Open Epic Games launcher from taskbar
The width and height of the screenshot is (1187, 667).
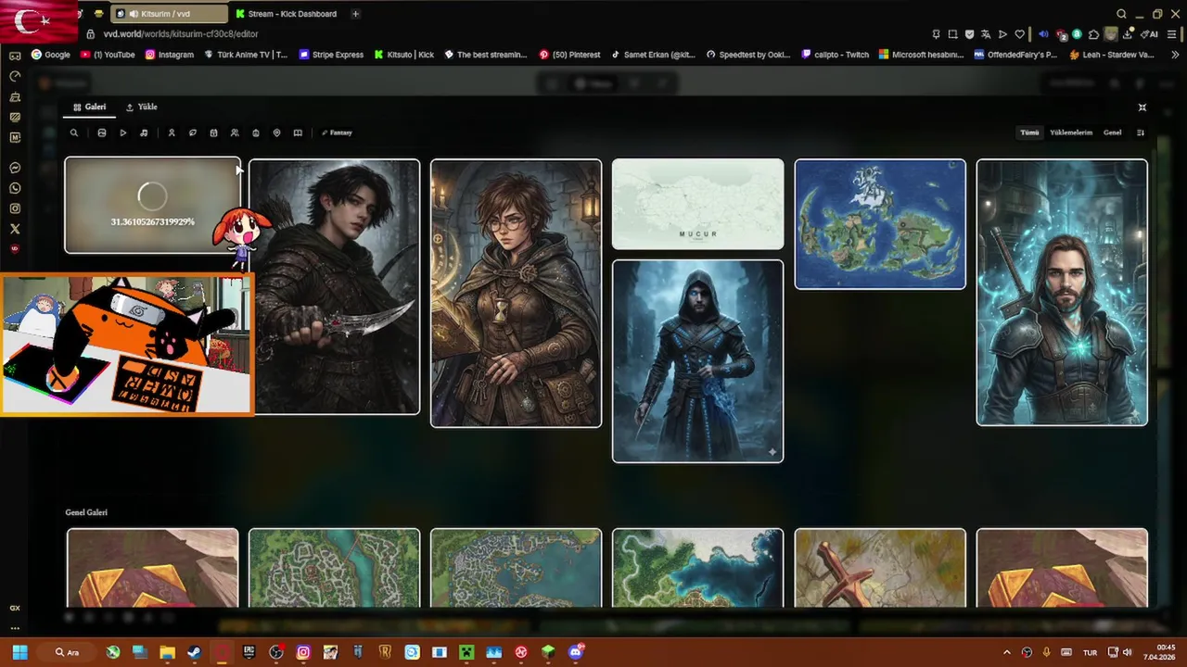coord(249,652)
